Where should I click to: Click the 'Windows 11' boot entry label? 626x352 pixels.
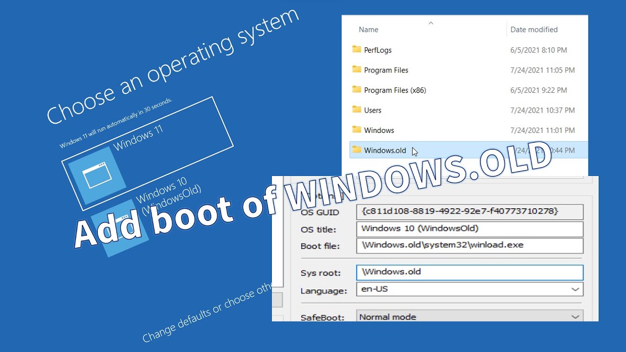point(138,138)
